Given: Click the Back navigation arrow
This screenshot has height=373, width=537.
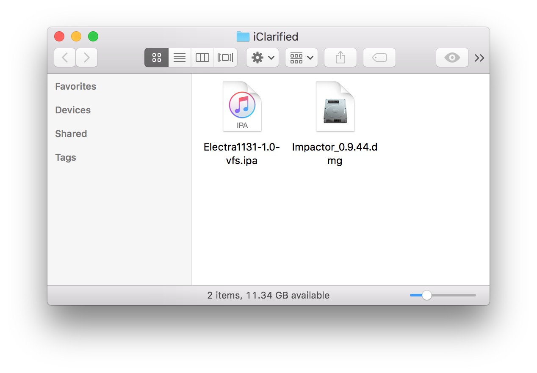Looking at the screenshot, I should (65, 58).
